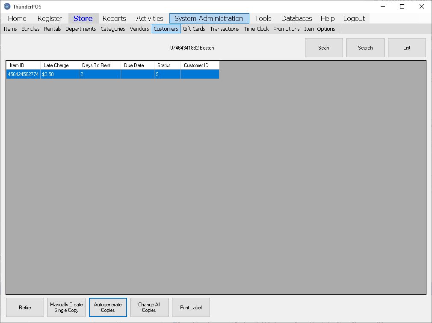
Task: Switch to the Item Options tab
Action: [x=320, y=29]
